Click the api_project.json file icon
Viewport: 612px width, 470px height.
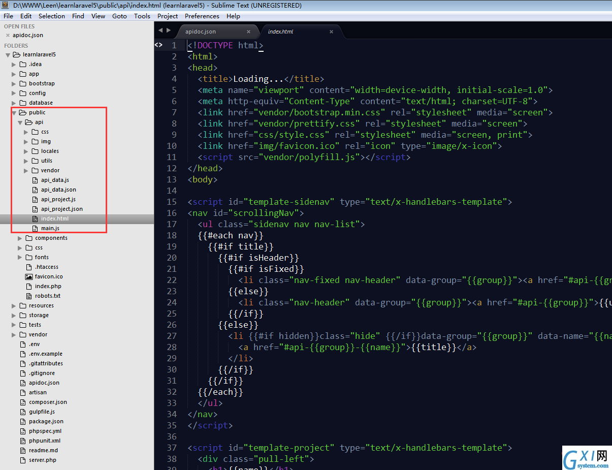35,209
